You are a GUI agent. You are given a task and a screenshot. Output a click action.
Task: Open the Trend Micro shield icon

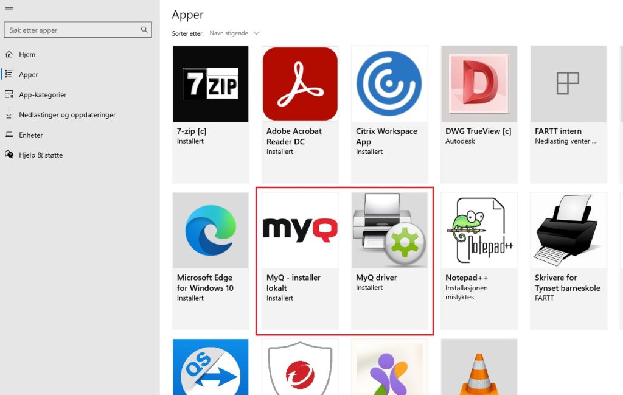tap(300, 367)
